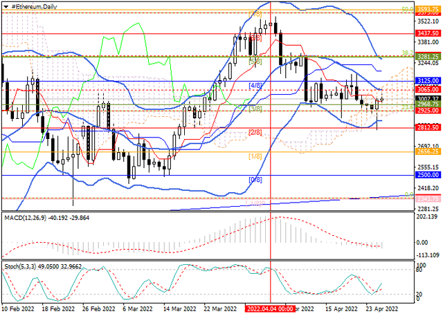This screenshot has height=316, width=443.
Task: Click the [5/8] Murrey level label
Action: coord(255,62)
